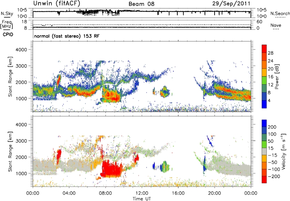290x201 pixels.
Task: Click the '20:00' time tick label
Action: (x=214, y=193)
